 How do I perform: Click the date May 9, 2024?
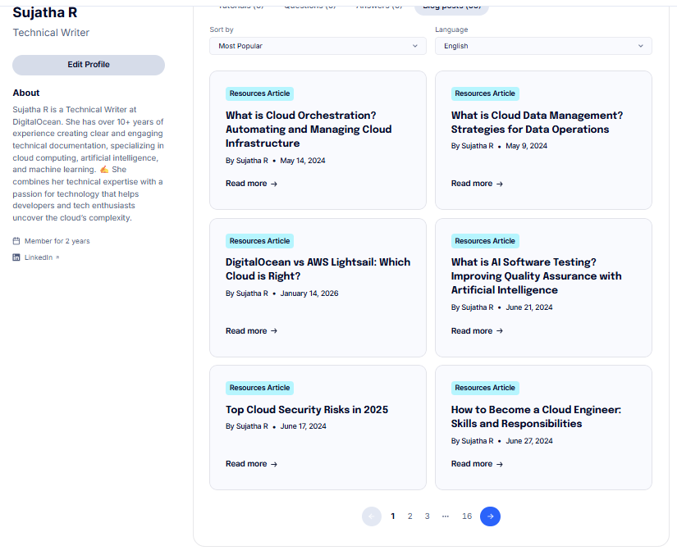click(x=526, y=146)
